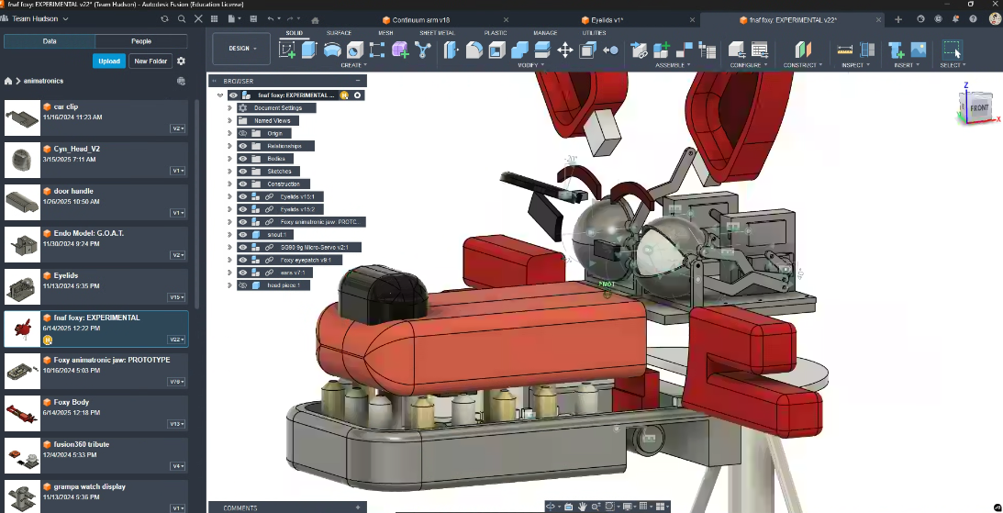Toggle visibility of Eyelids v15:1
Screen dimensions: 1003x513
click(x=243, y=196)
